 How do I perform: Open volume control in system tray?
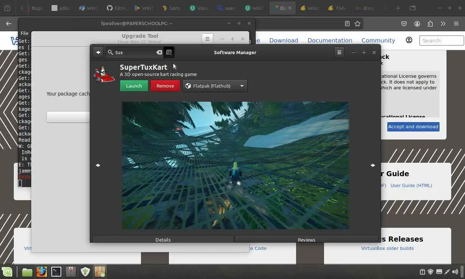pos(456,272)
